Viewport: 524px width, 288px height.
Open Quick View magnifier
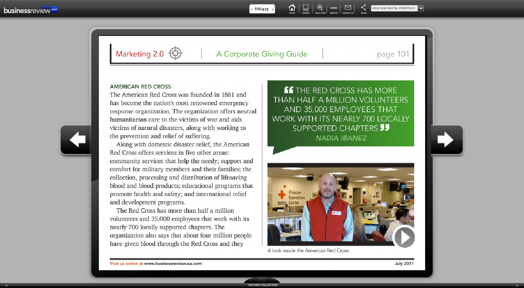(x=320, y=9)
